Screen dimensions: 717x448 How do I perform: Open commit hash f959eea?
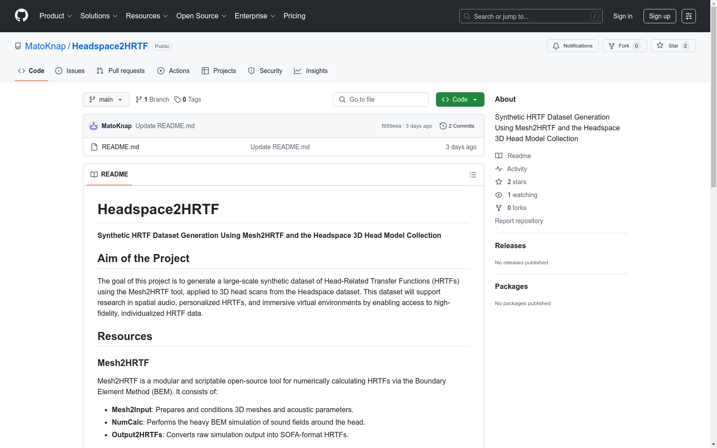pyautogui.click(x=391, y=126)
